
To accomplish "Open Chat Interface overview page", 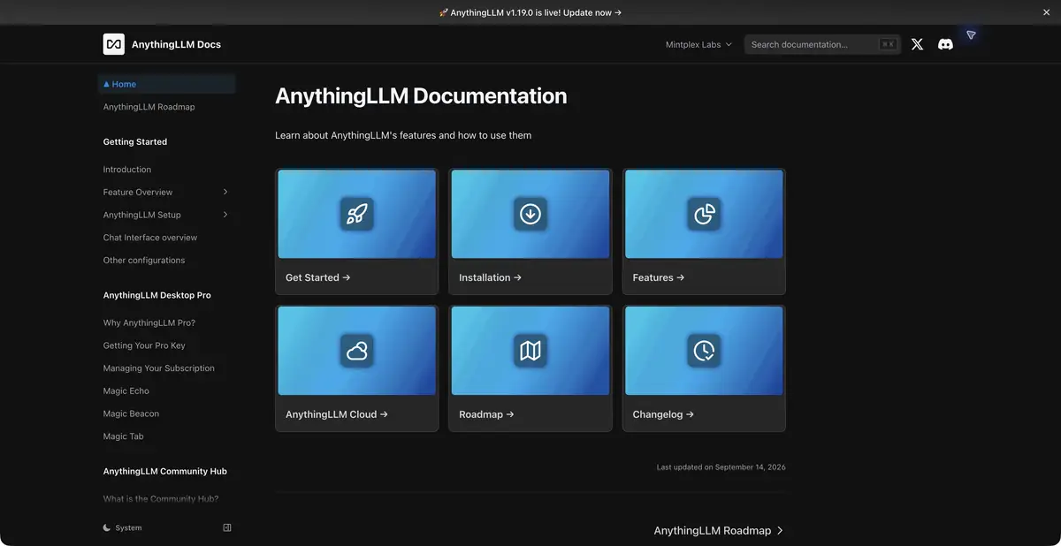I will pos(166,238).
